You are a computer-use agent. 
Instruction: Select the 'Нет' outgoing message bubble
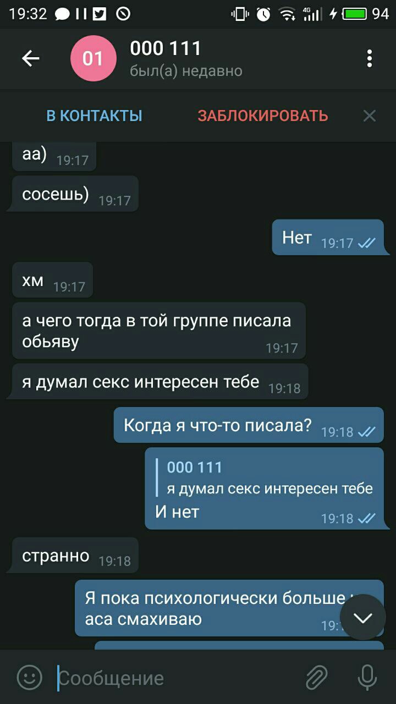[x=328, y=238]
